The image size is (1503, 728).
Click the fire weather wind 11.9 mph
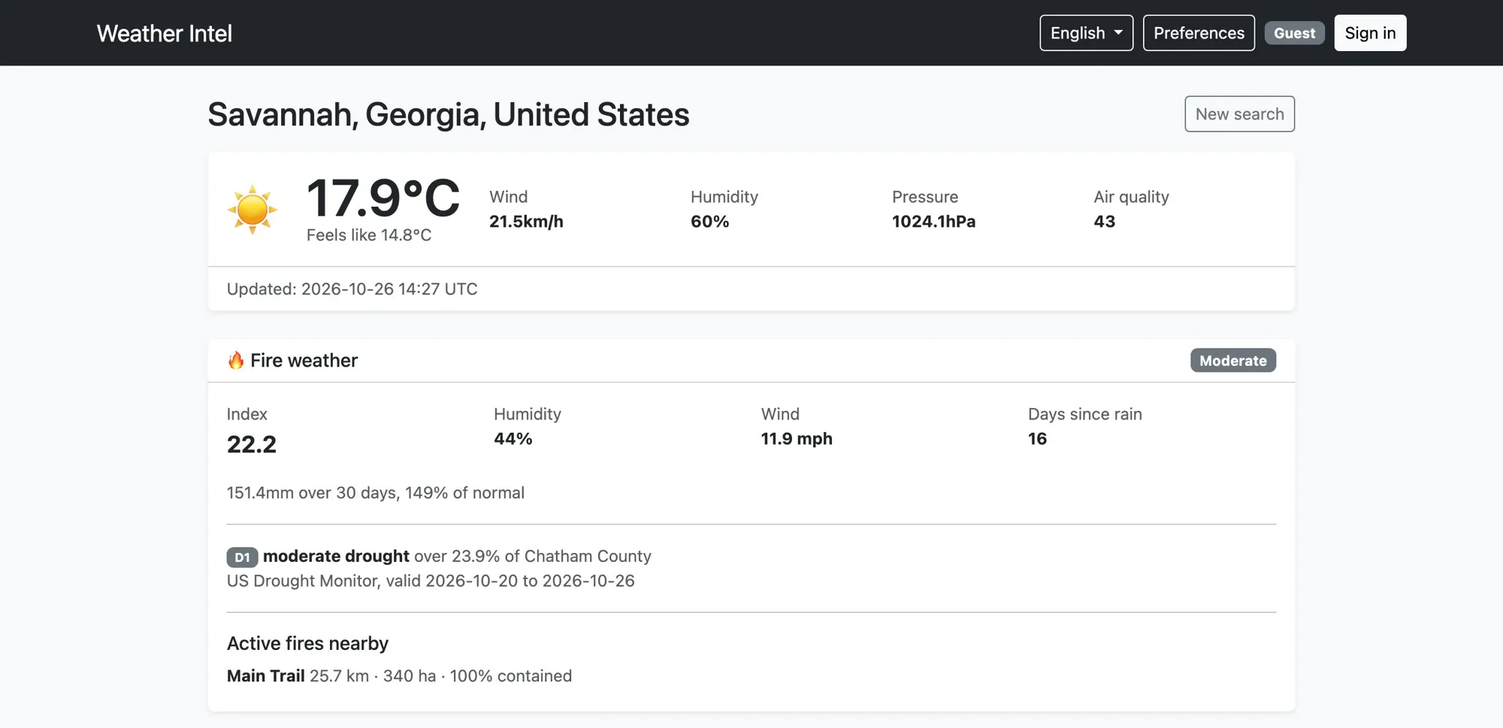(x=797, y=439)
